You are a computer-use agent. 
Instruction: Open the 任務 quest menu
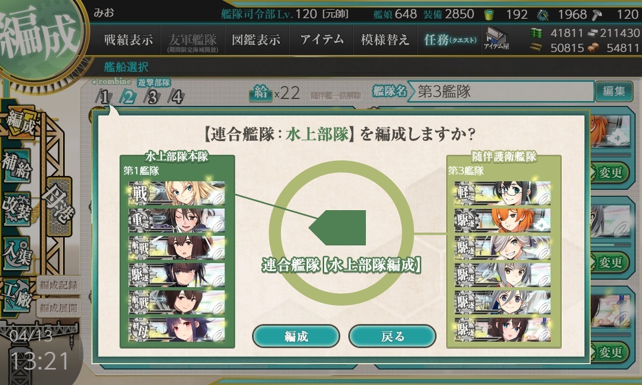[449, 40]
